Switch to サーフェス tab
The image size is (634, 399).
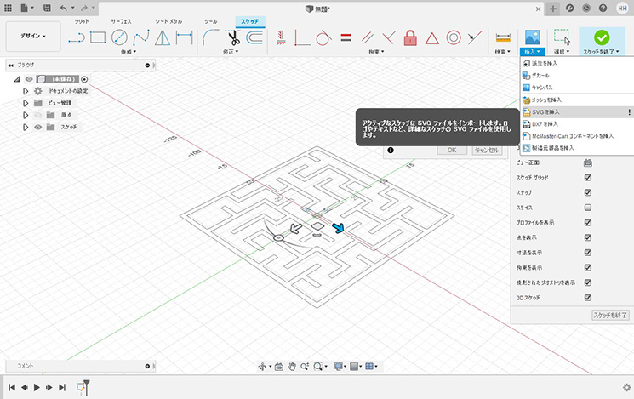pos(122,21)
